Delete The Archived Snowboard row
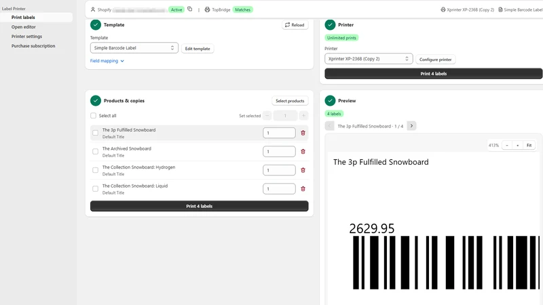Viewport: 543px width, 305px height. (303, 151)
